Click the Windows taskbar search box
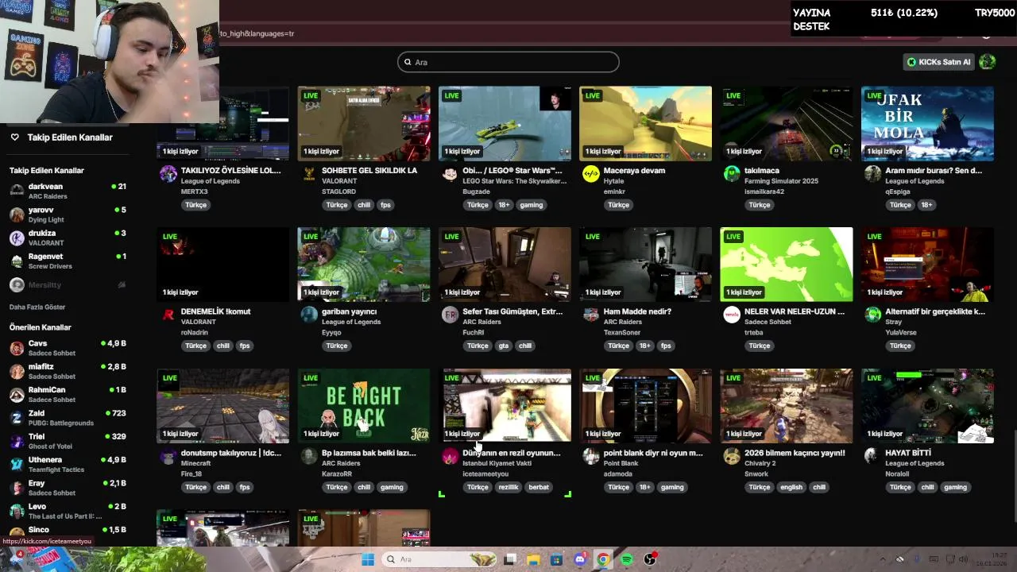 coord(439,559)
